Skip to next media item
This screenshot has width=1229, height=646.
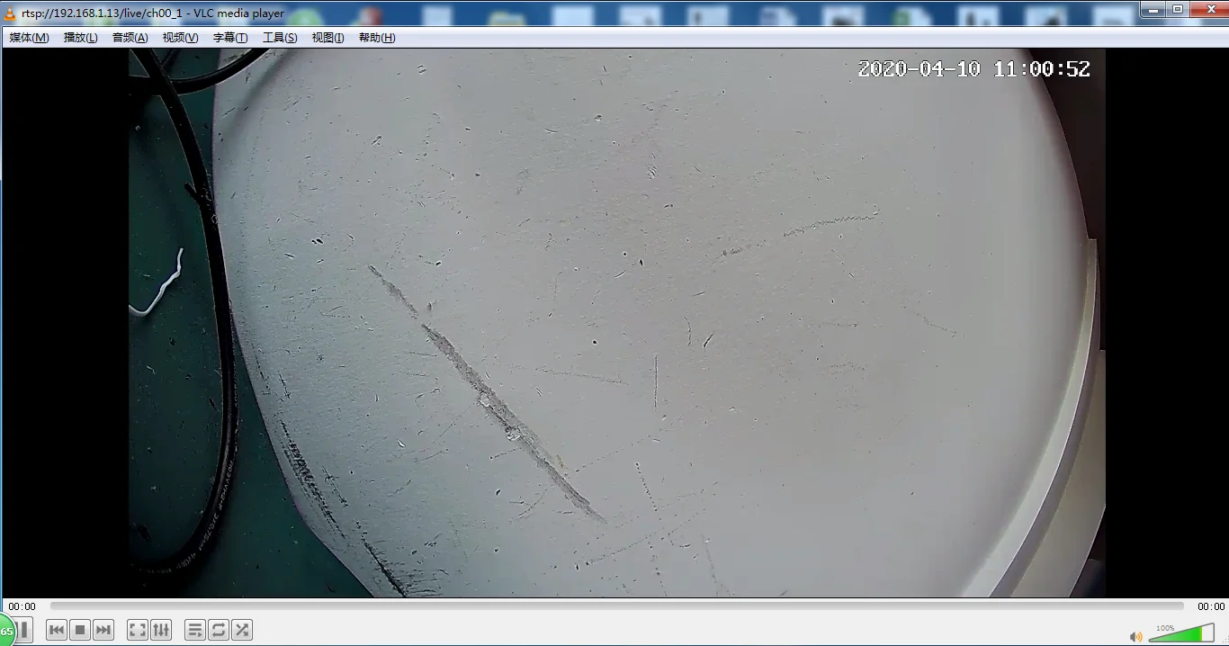[103, 630]
